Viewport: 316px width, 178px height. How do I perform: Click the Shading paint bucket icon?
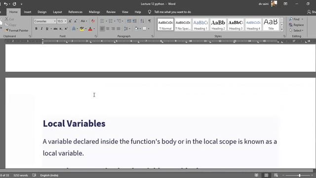pos(136,29)
